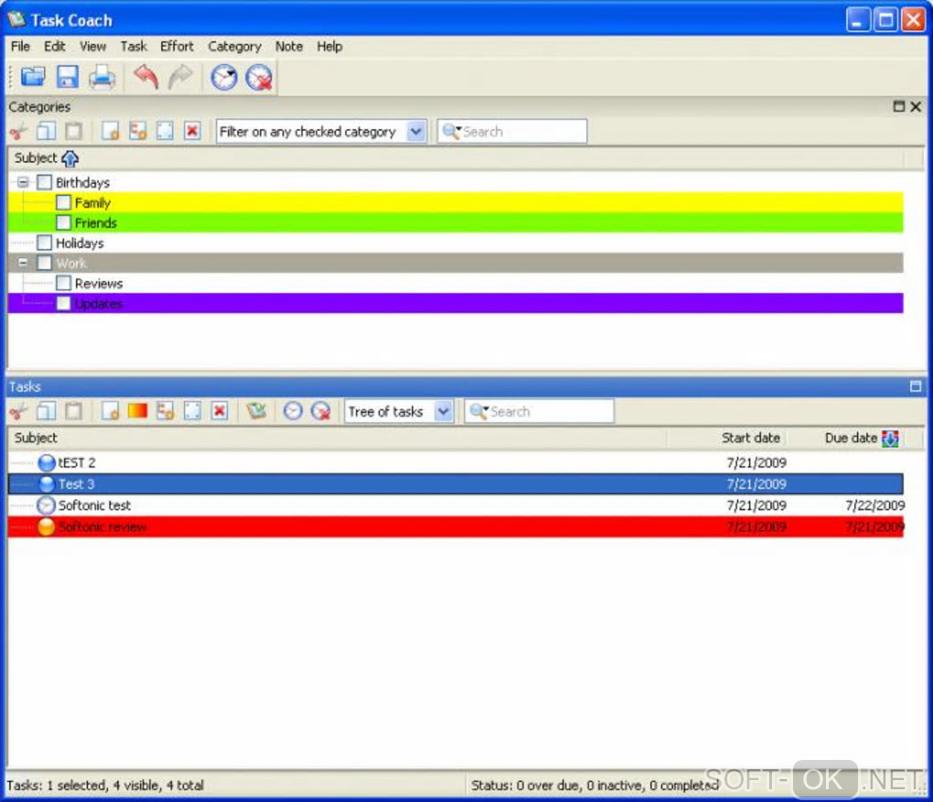Add new subtask in Tasks toolbar
The image size is (933, 802).
click(165, 412)
